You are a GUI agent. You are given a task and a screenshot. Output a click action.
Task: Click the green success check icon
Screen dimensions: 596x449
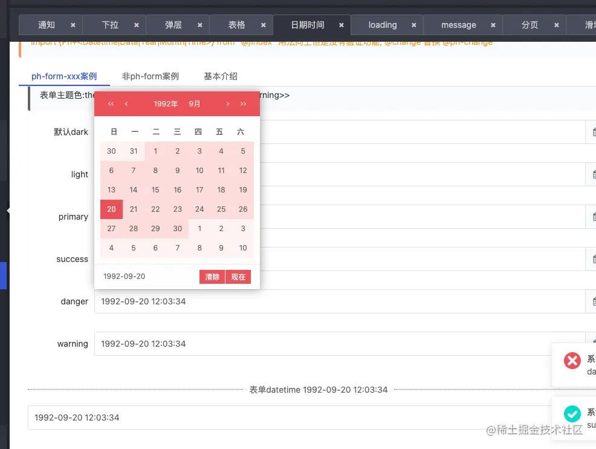[572, 414]
